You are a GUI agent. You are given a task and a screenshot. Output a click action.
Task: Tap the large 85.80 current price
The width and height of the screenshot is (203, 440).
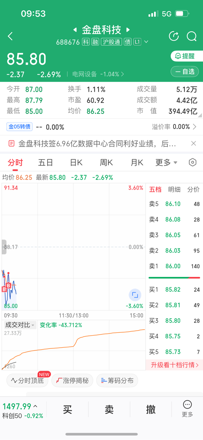coord(26,59)
